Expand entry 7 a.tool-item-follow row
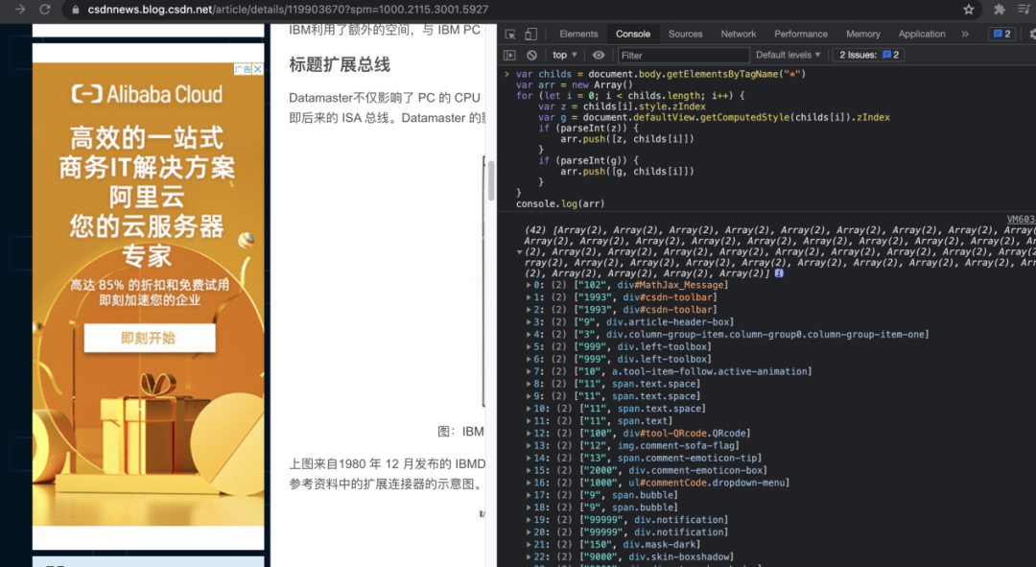This screenshot has width=1036, height=567. pos(529,371)
